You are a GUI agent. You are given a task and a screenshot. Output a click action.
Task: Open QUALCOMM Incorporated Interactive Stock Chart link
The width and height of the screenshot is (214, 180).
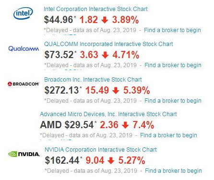[x=108, y=44]
